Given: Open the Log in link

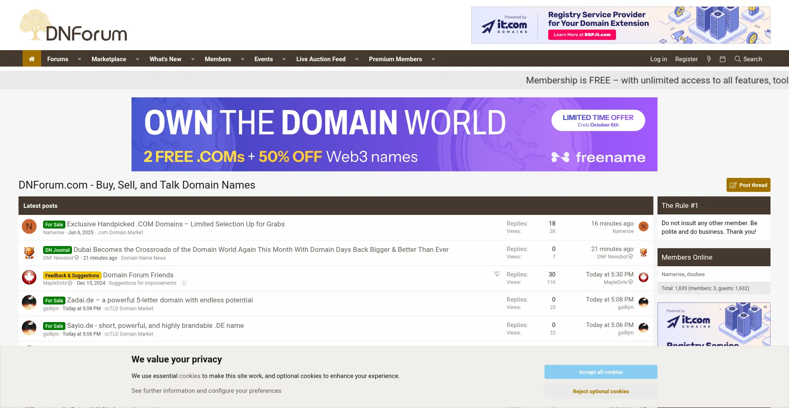Looking at the screenshot, I should click(658, 59).
